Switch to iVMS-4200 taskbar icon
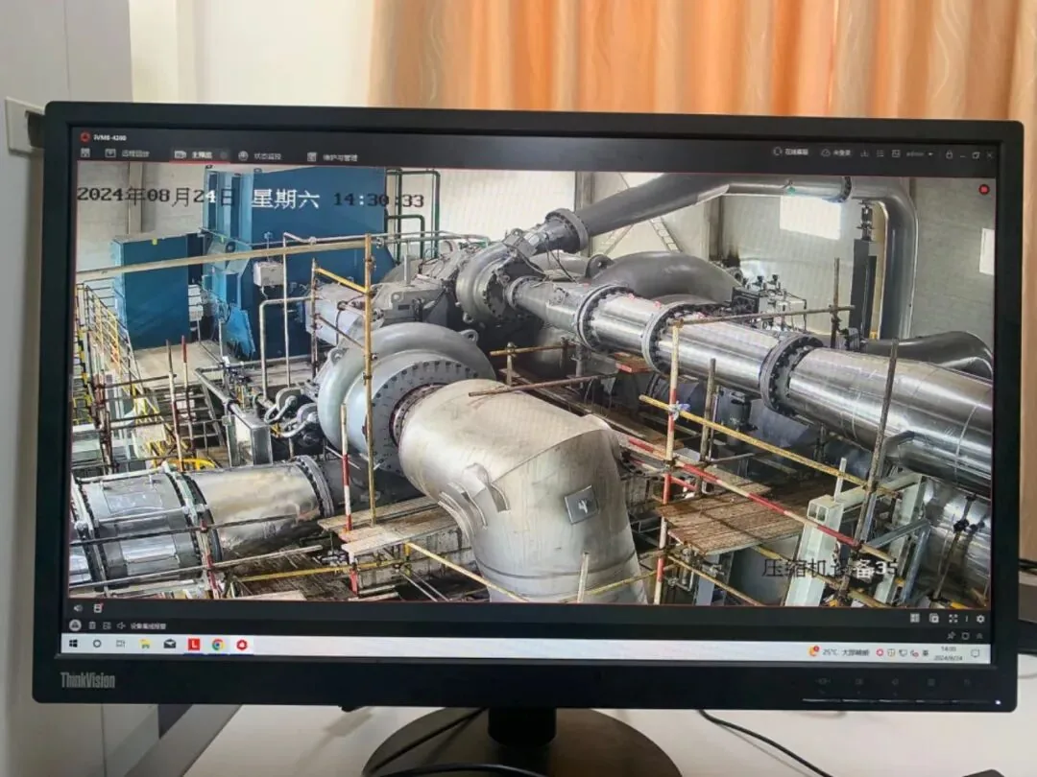1037x777 pixels. click(x=241, y=645)
